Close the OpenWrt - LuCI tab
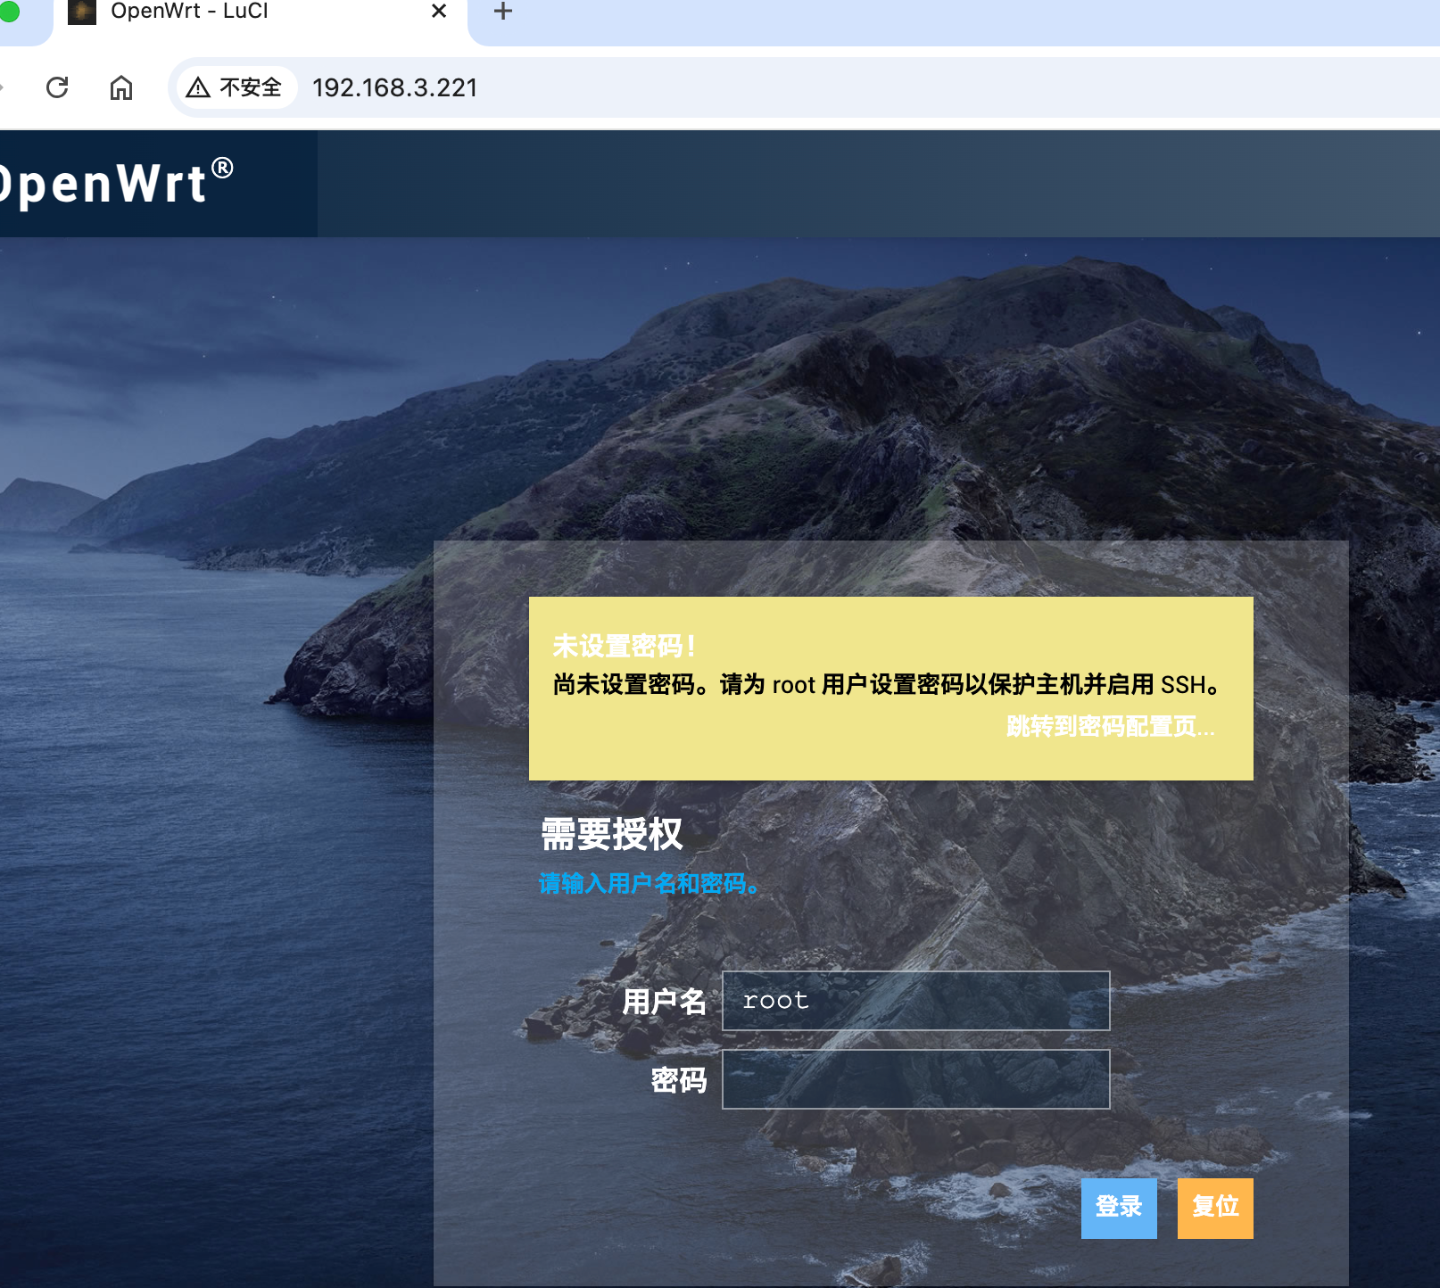This screenshot has height=1288, width=1440. click(x=439, y=11)
